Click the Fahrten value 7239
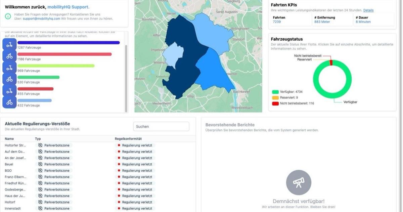The height and width of the screenshot is (212, 403). click(277, 22)
